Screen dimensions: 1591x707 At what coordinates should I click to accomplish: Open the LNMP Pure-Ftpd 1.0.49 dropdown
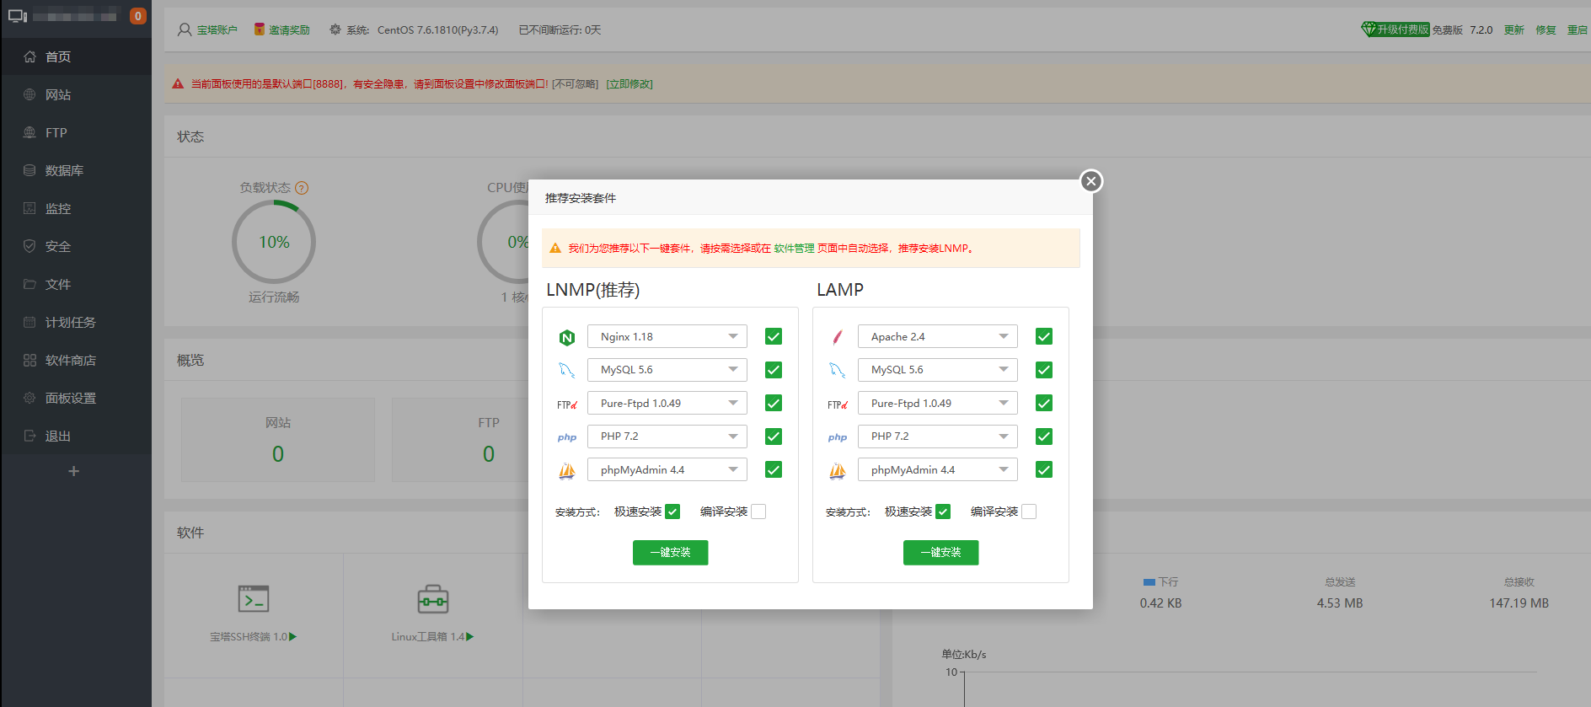pos(667,403)
